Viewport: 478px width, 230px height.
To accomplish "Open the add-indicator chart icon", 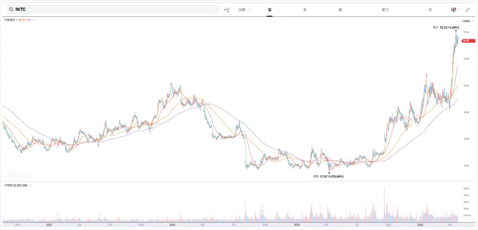I will point(226,10).
